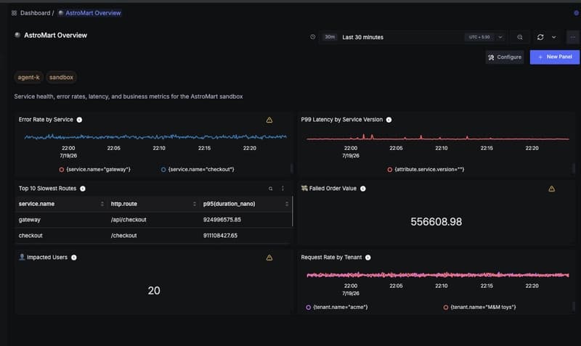This screenshot has height=346, width=581.
Task: Select the /api/checkout route cell
Action: 129,220
